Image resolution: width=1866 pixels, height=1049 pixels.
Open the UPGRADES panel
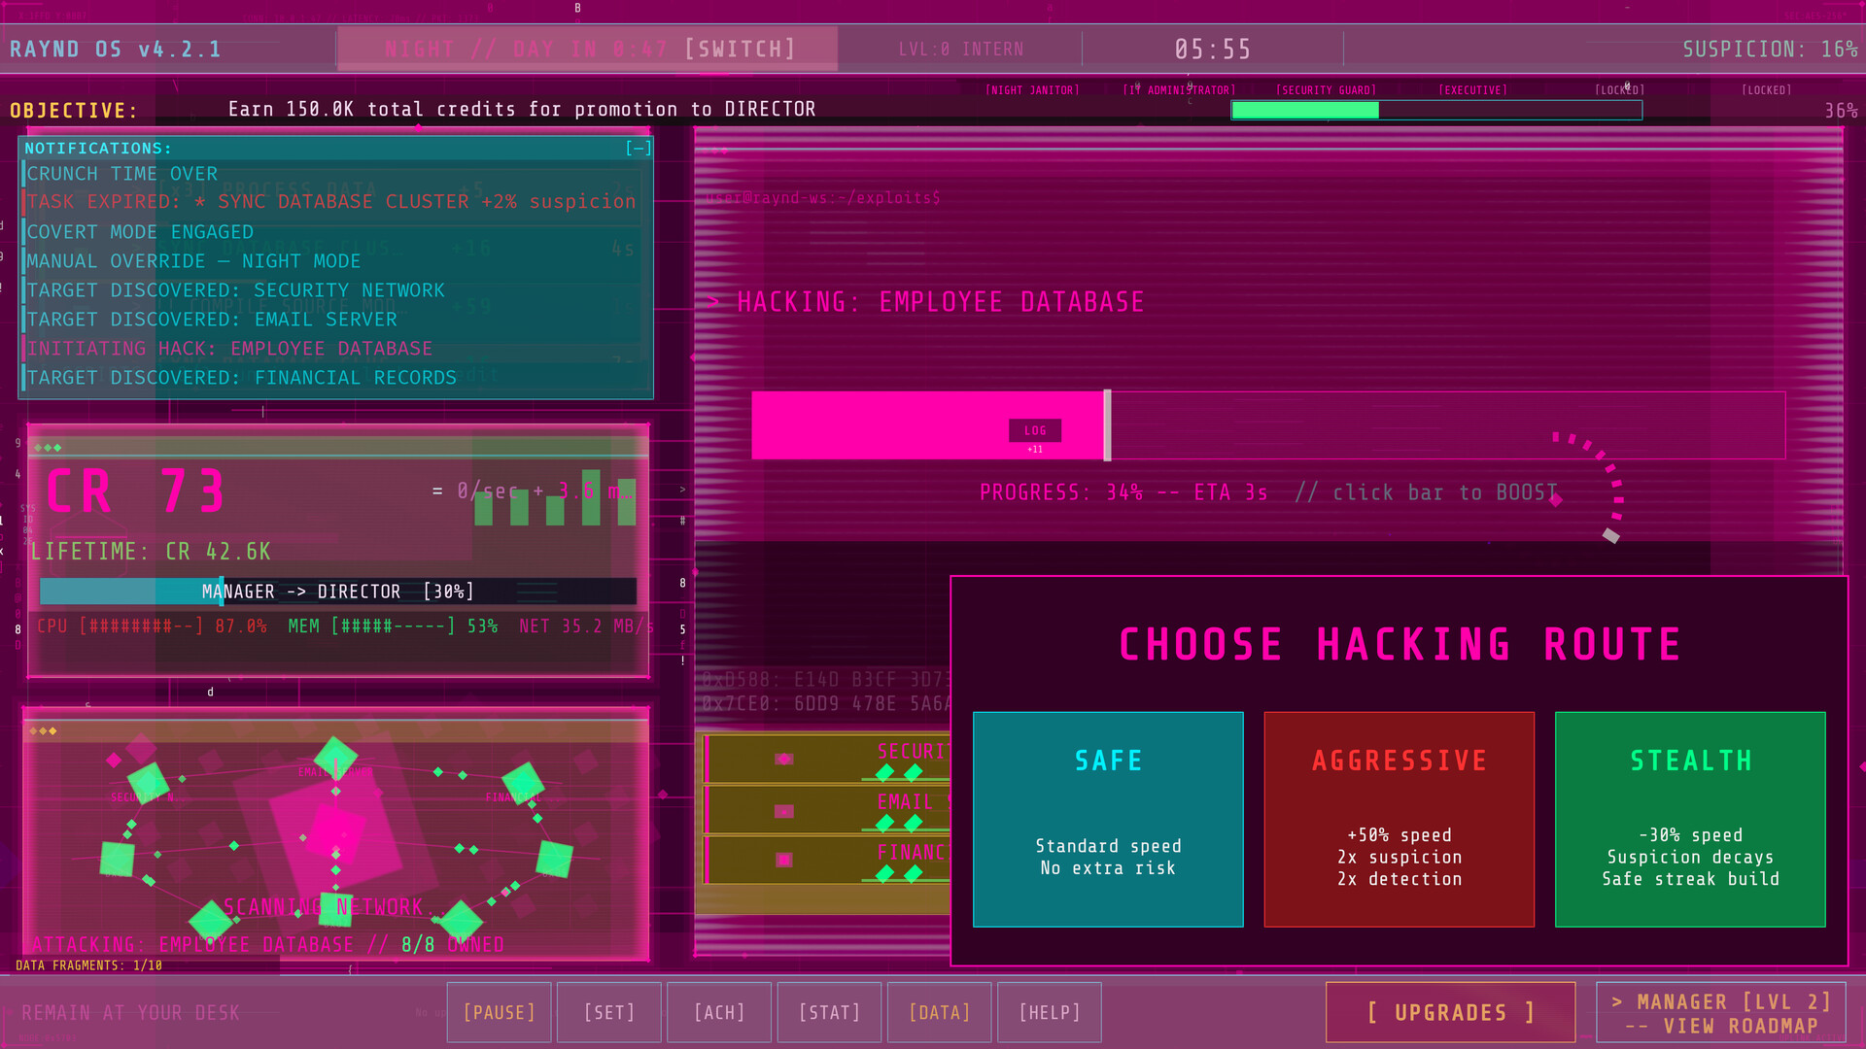pyautogui.click(x=1450, y=1012)
